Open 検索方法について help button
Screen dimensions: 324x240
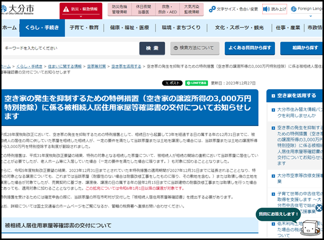tap(194, 49)
